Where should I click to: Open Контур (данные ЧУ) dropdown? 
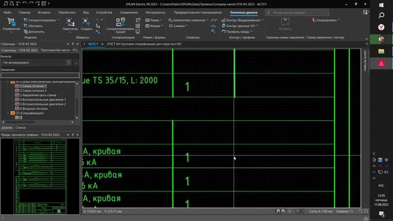tap(239, 26)
